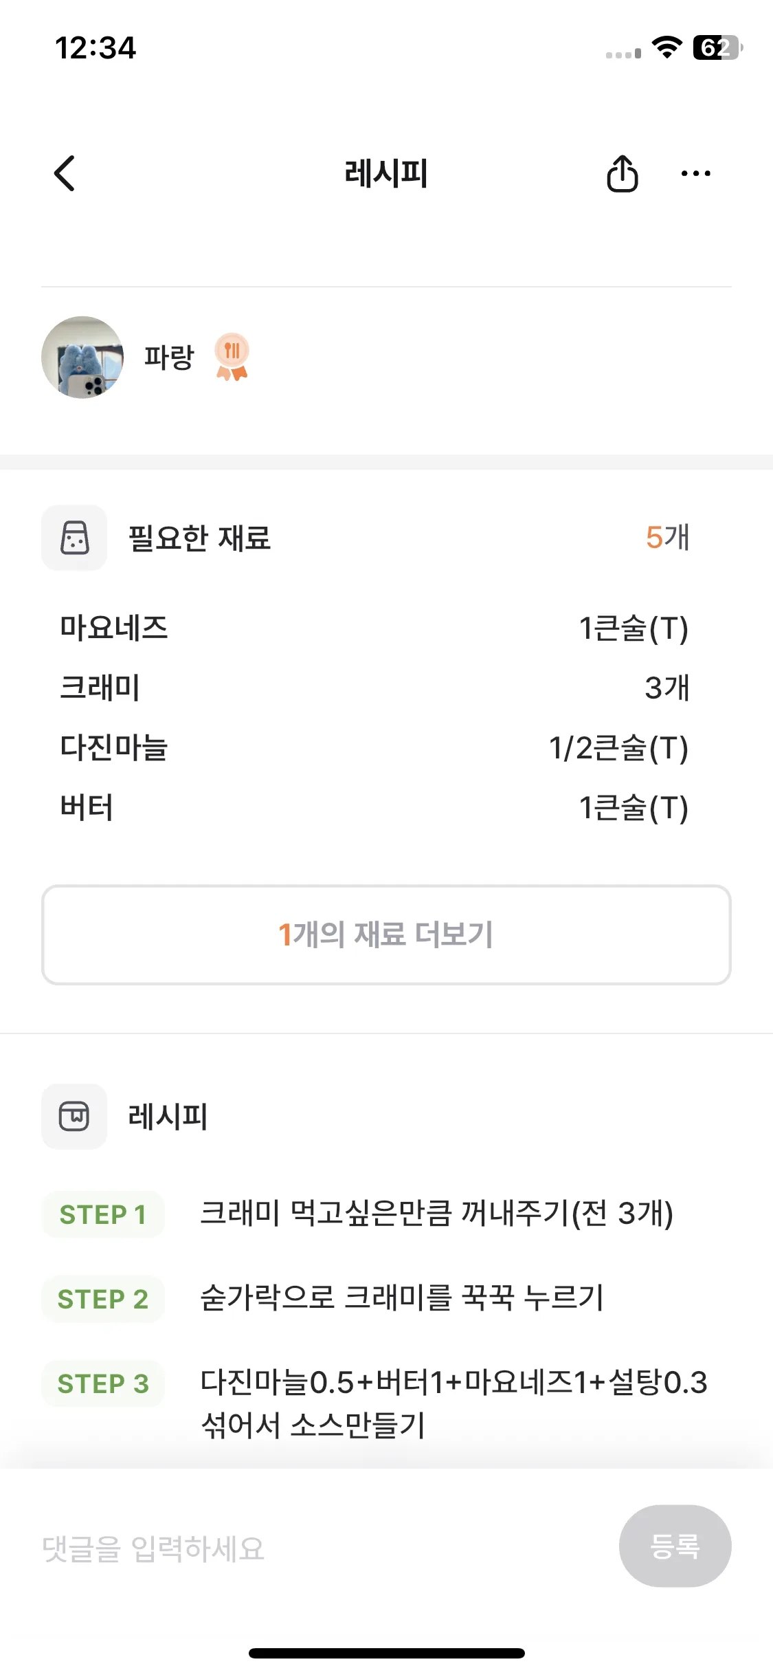Select the 마요네즈 ingredient row
Viewport: 773px width, 1675px height.
click(x=374, y=628)
